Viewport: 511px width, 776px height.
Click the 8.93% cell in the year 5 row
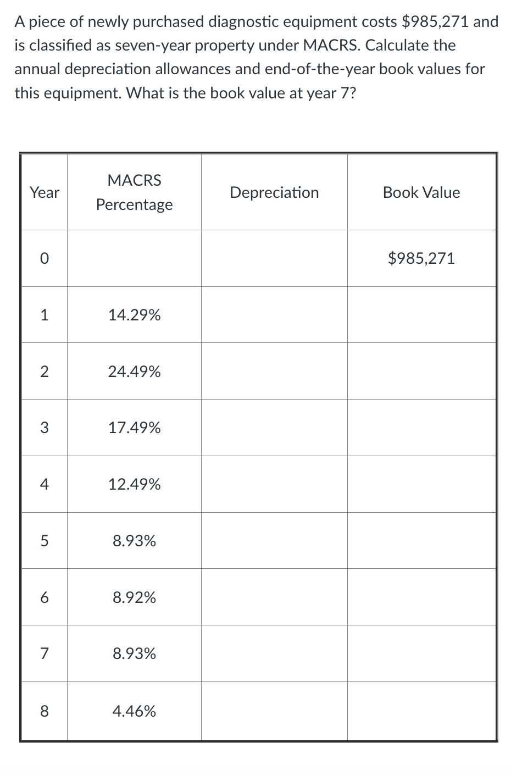pos(134,541)
